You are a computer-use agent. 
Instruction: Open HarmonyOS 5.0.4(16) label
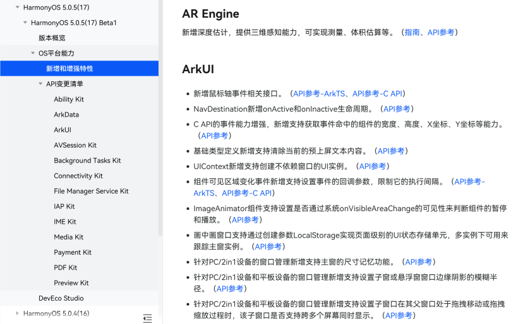[x=56, y=313]
